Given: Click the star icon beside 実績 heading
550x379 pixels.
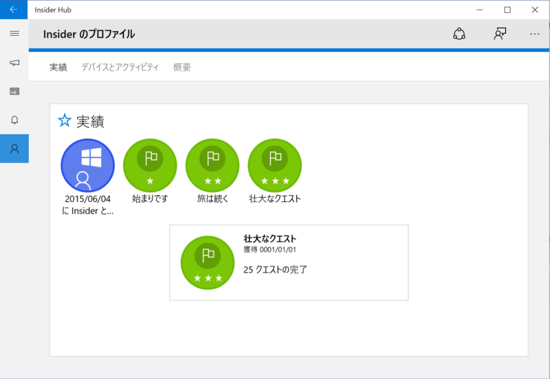Looking at the screenshot, I should click(x=65, y=120).
